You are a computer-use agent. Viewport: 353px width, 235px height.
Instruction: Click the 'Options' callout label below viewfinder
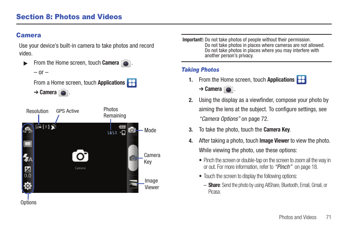pyautogui.click(x=28, y=202)
